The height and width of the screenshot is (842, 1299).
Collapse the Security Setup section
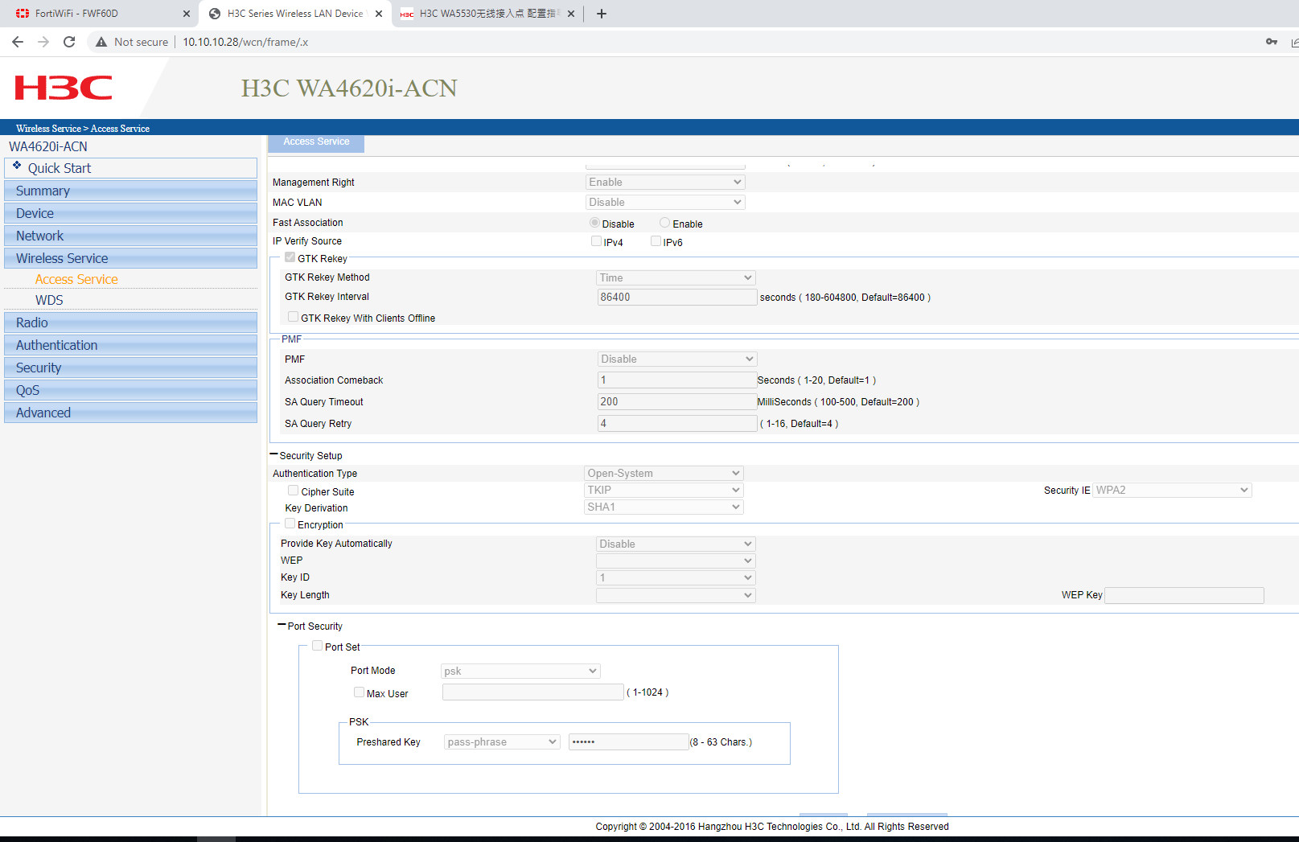[274, 455]
